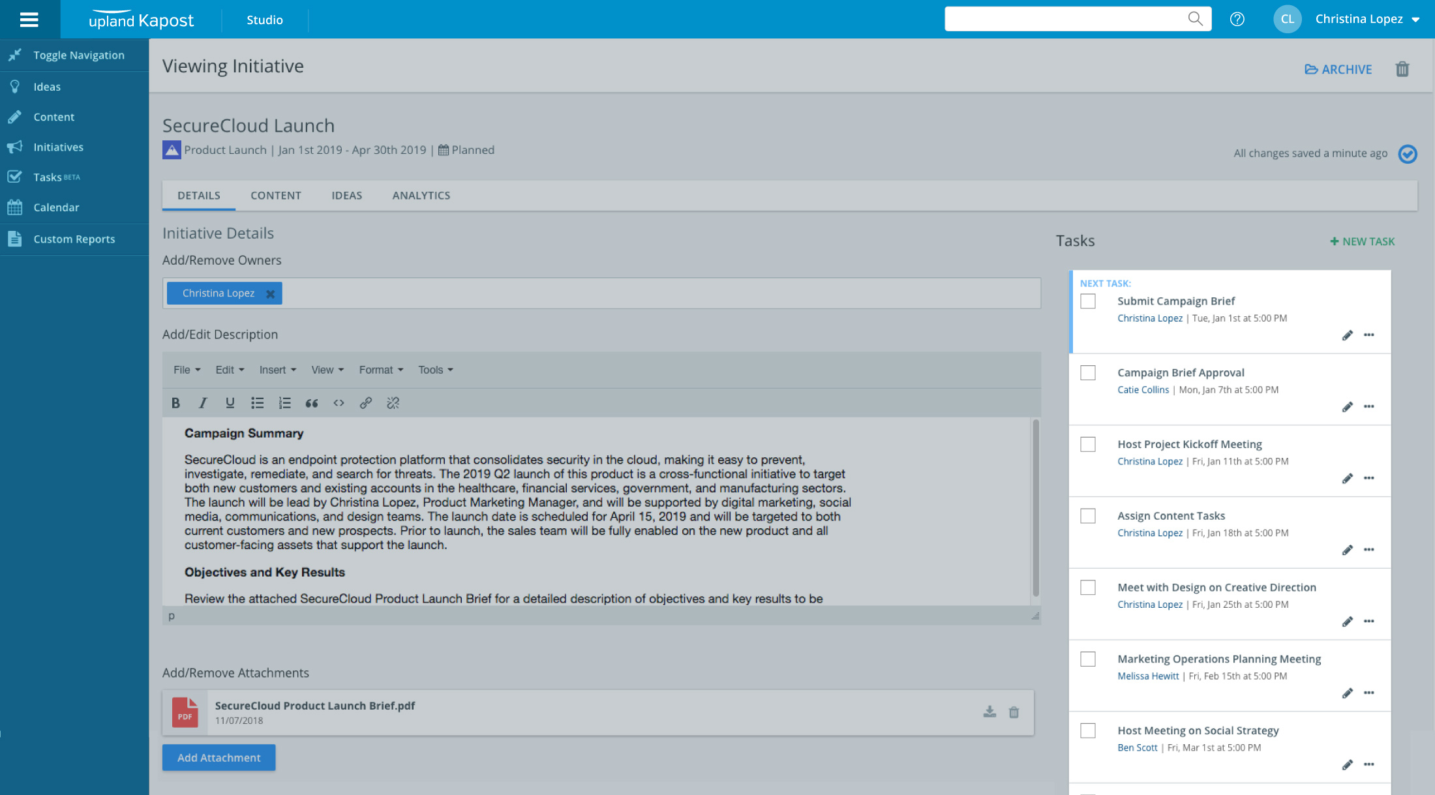Open Custom Reports in sidebar
Screen dimensions: 1435x795
click(x=74, y=239)
